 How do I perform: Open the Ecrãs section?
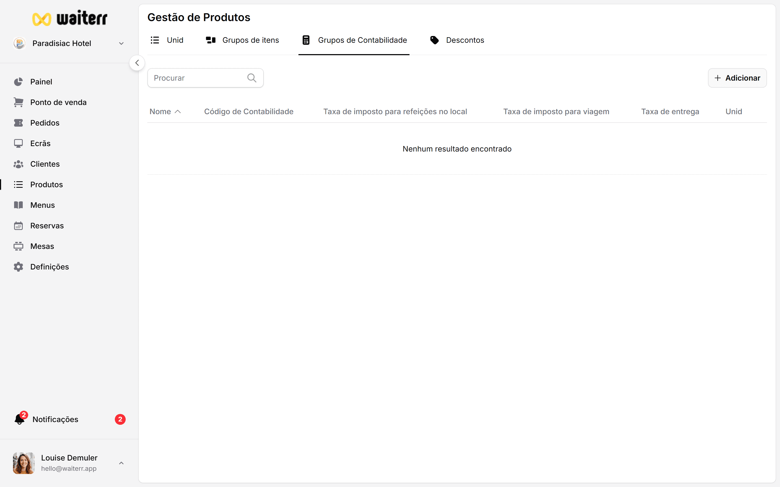click(x=40, y=144)
